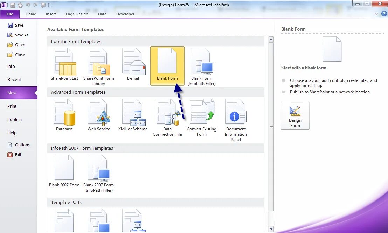The height and width of the screenshot is (233, 388).
Task: Open the Info section
Action: tap(11, 66)
